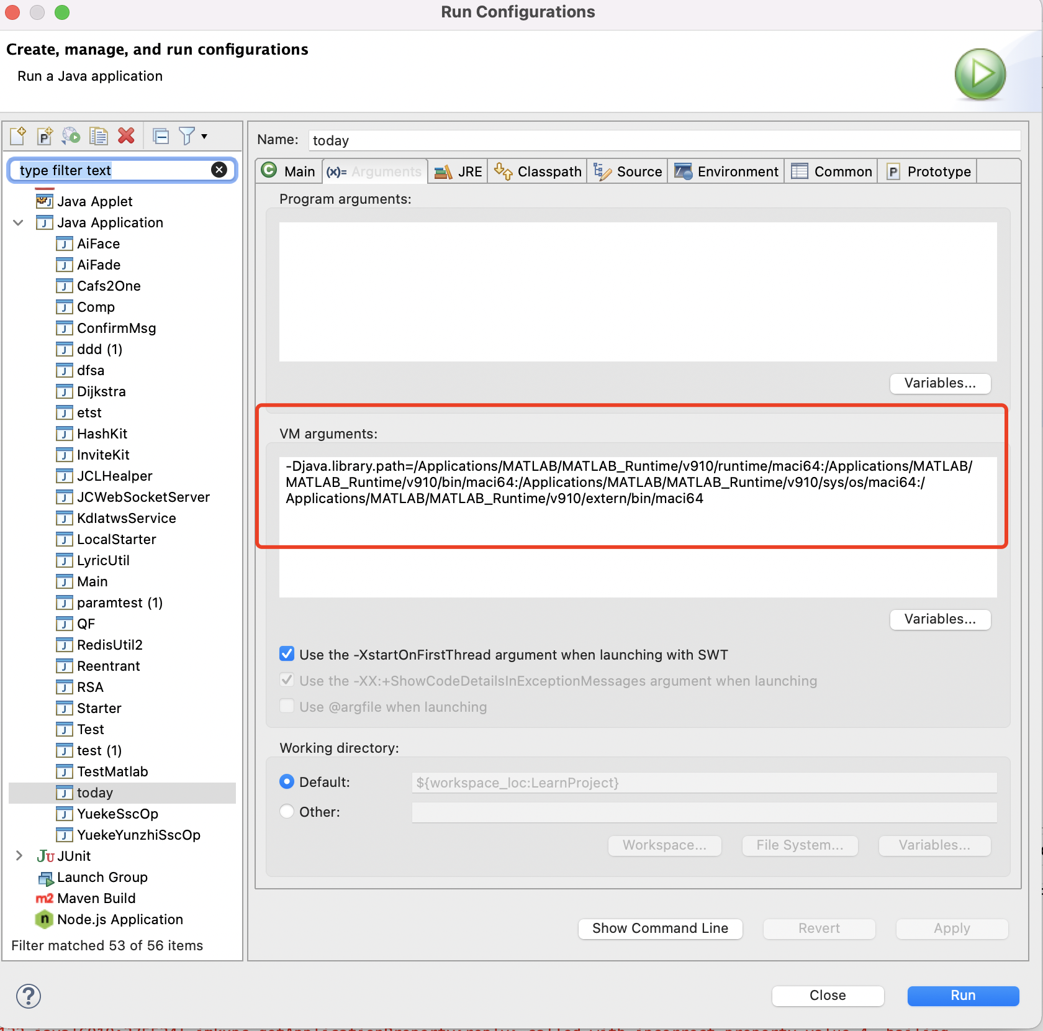Click the Other working directory text field
Image resolution: width=1043 pixels, height=1031 pixels.
point(704,812)
